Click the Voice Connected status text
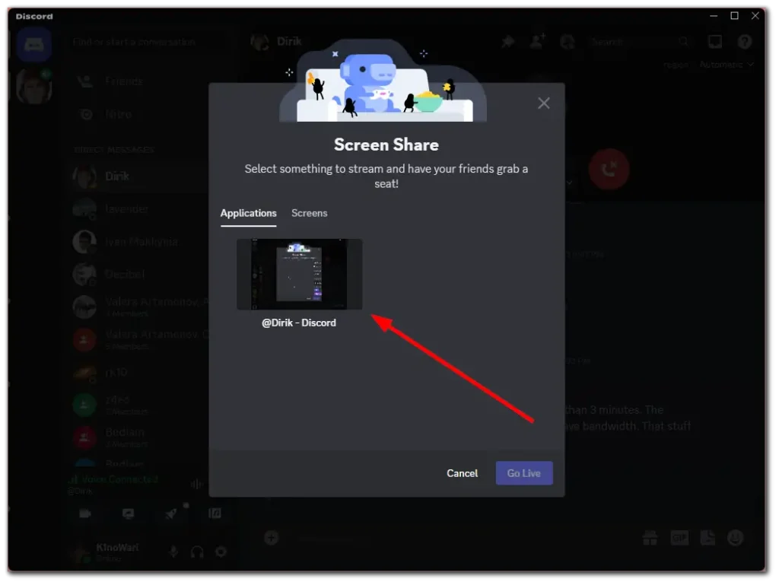The image size is (779, 585). [119, 479]
